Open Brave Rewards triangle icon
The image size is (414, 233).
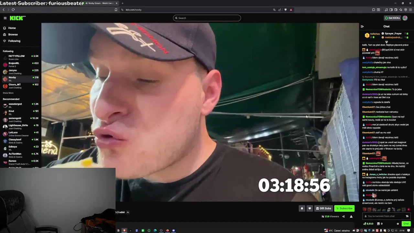(291, 10)
